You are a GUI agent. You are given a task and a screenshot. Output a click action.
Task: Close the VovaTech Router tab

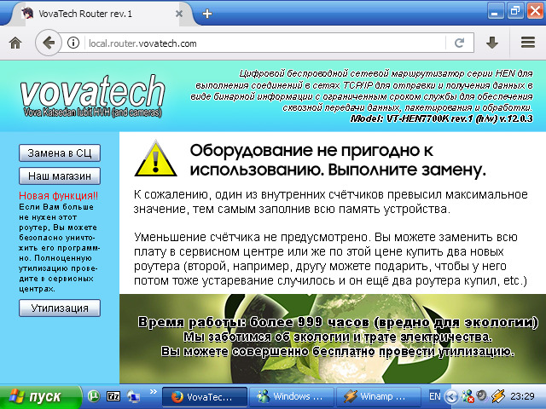179,14
